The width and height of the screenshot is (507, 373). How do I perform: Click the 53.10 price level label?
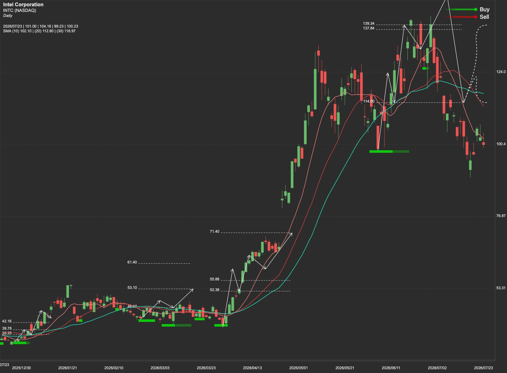pos(132,288)
